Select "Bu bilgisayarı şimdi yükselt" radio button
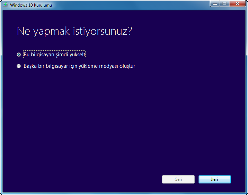 [19, 55]
